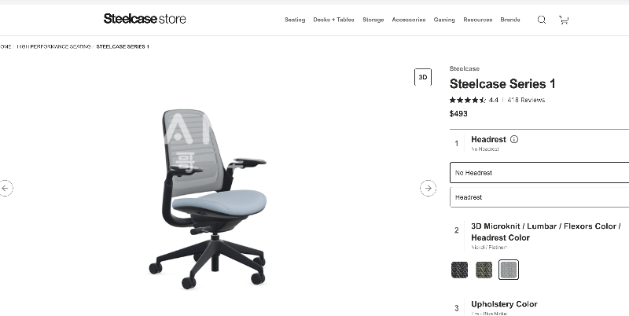Launch the 3D viewer icon
This screenshot has width=629, height=316.
[x=423, y=77]
